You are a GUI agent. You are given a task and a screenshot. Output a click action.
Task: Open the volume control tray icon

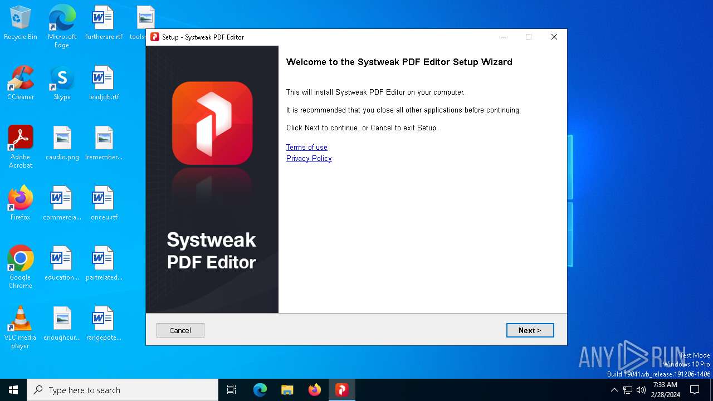coord(641,390)
